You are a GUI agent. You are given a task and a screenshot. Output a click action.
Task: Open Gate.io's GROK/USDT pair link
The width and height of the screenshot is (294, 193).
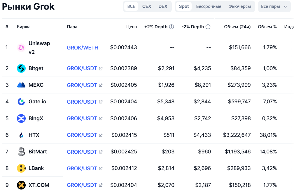pos(82,102)
